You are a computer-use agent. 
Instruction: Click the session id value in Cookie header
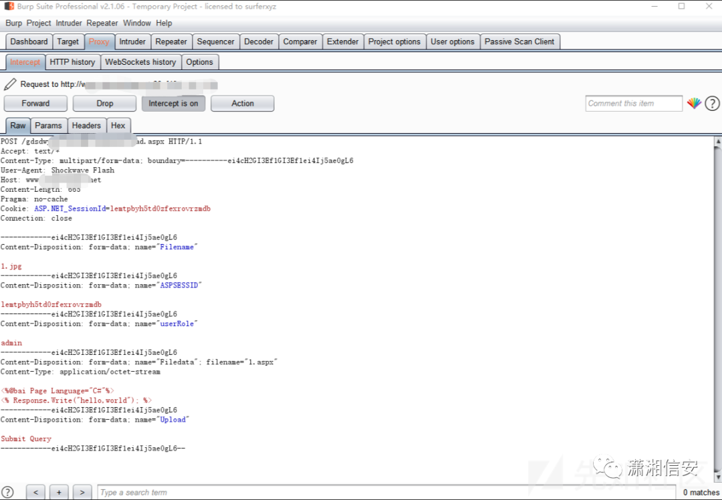[160, 209]
